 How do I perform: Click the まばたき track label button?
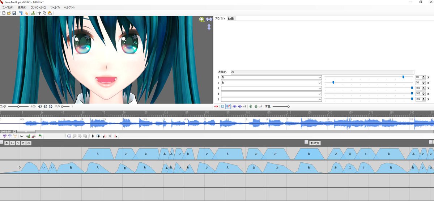(315, 143)
